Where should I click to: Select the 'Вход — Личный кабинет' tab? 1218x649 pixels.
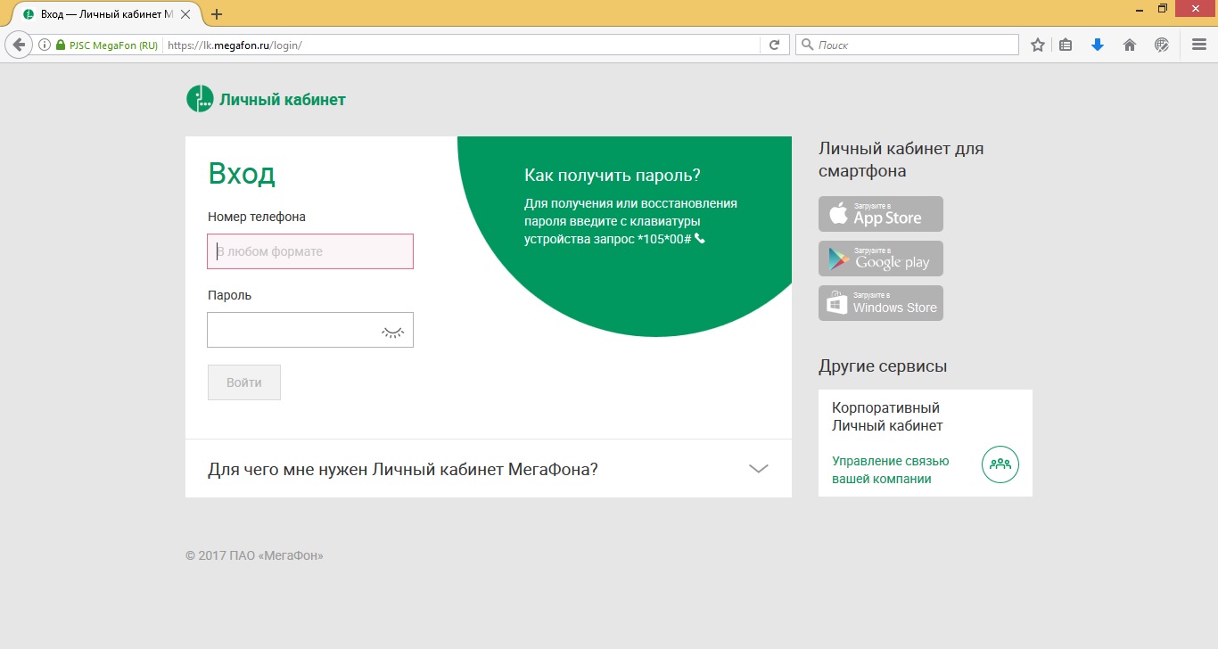105,14
